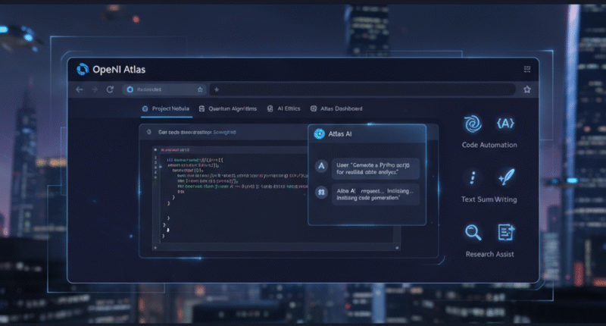Bookmark the page with the star icon
This screenshot has width=606, height=326.
[527, 89]
